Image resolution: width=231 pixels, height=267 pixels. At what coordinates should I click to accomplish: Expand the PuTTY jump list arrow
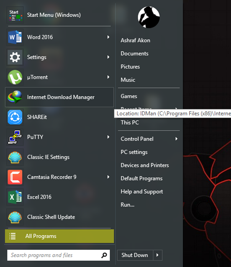click(x=108, y=137)
